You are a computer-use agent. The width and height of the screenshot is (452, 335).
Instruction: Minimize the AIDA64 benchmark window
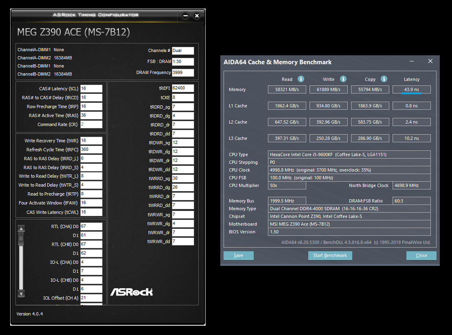click(x=412, y=61)
